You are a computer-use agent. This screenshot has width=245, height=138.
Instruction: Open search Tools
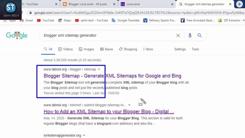(x=195, y=49)
